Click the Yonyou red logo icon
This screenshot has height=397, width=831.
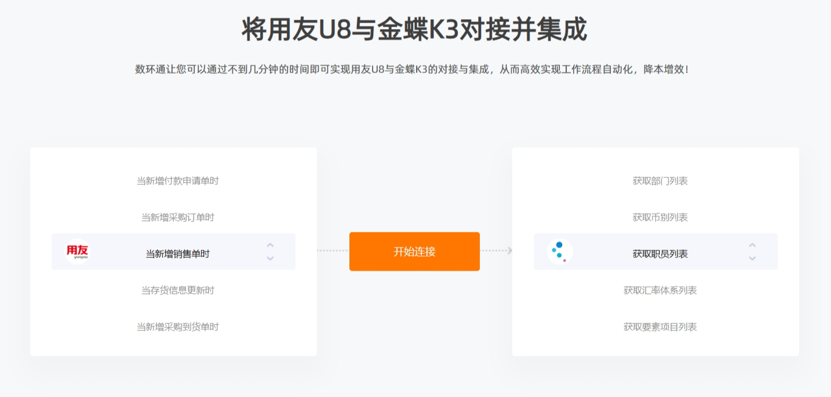coord(77,252)
